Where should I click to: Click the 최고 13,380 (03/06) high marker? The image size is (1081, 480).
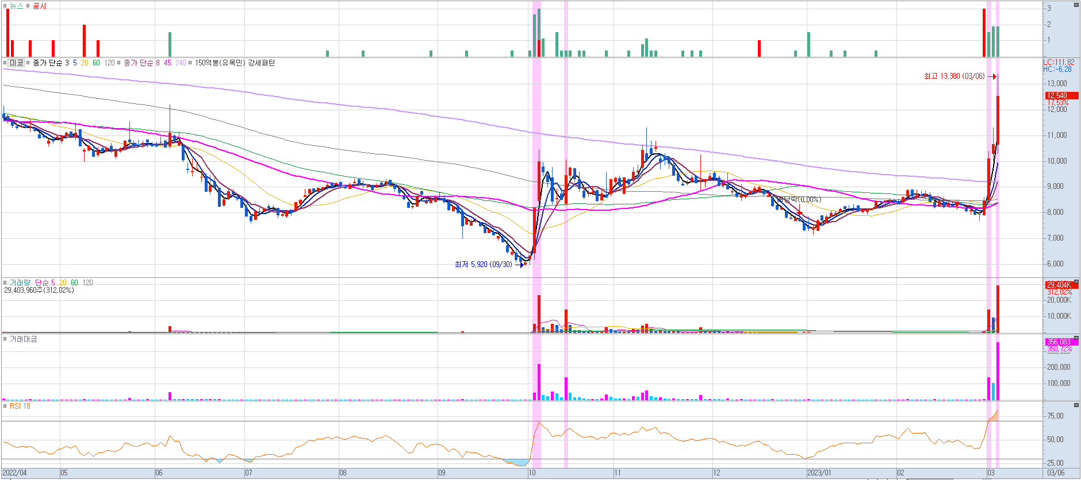click(x=954, y=76)
